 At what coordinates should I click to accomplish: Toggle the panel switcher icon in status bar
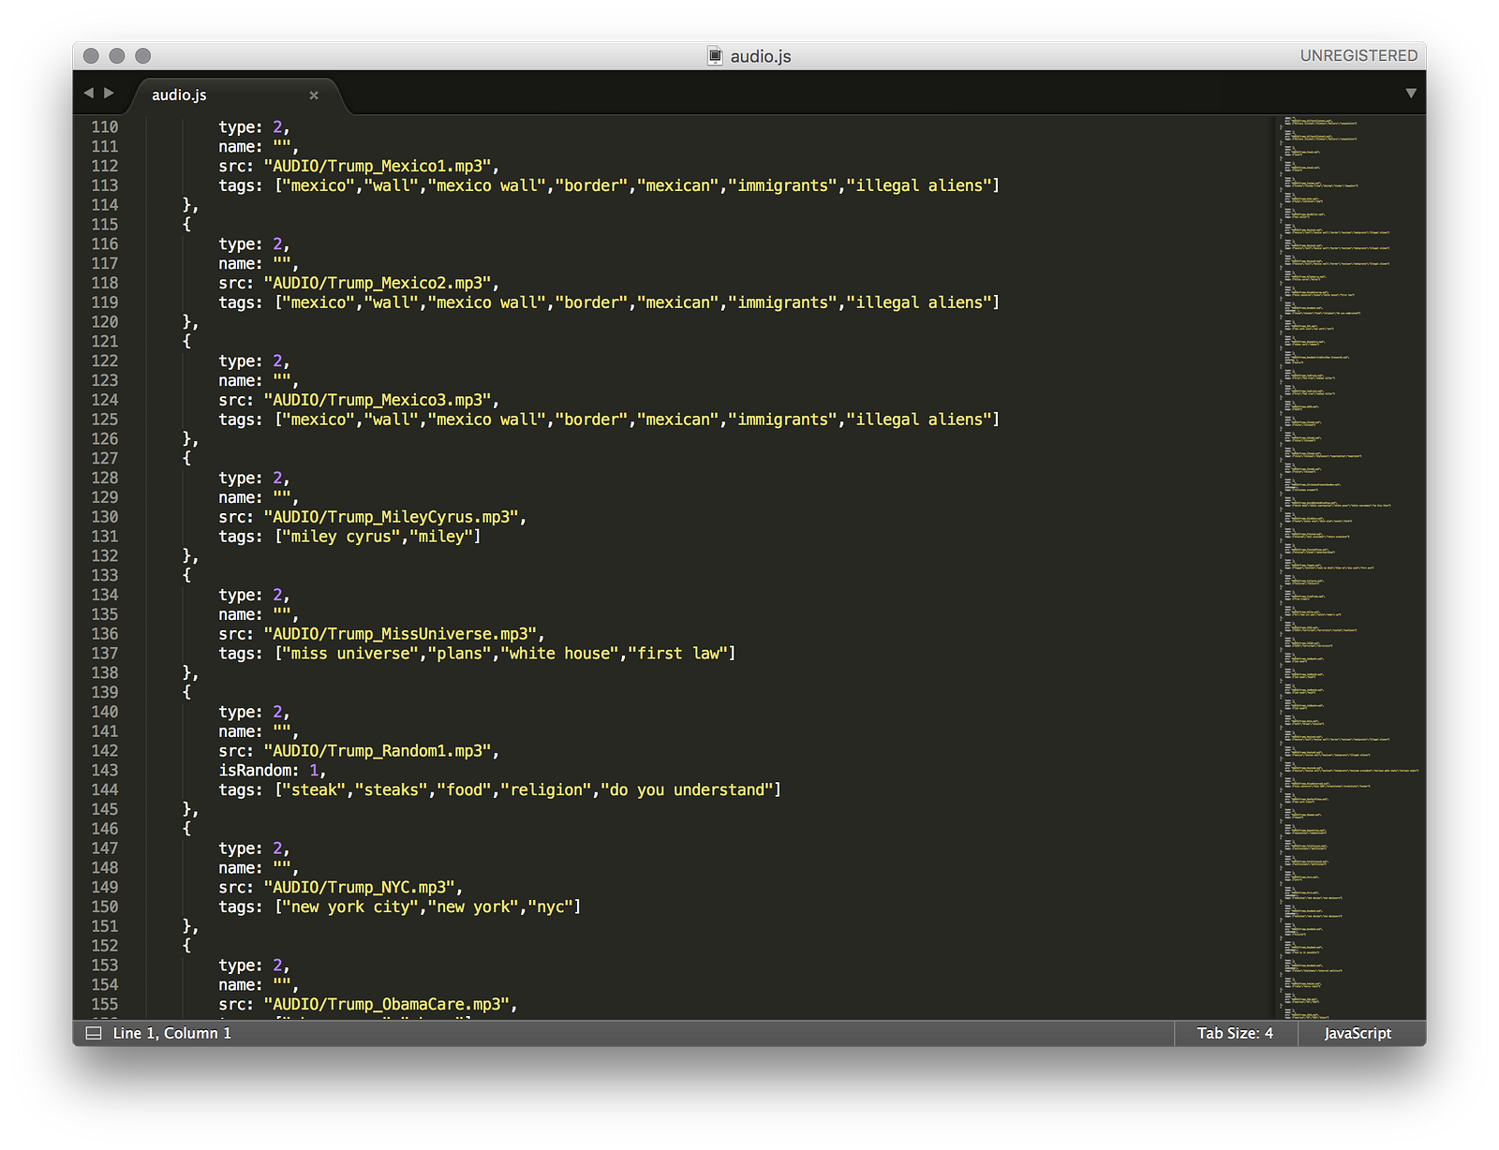click(x=94, y=1033)
